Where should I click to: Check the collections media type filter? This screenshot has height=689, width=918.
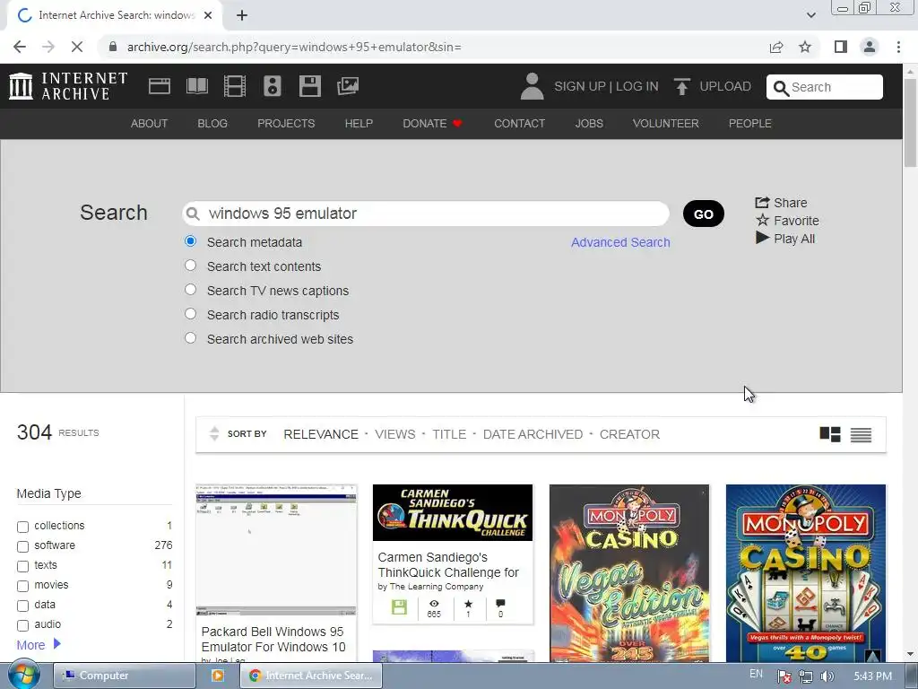pyautogui.click(x=22, y=527)
